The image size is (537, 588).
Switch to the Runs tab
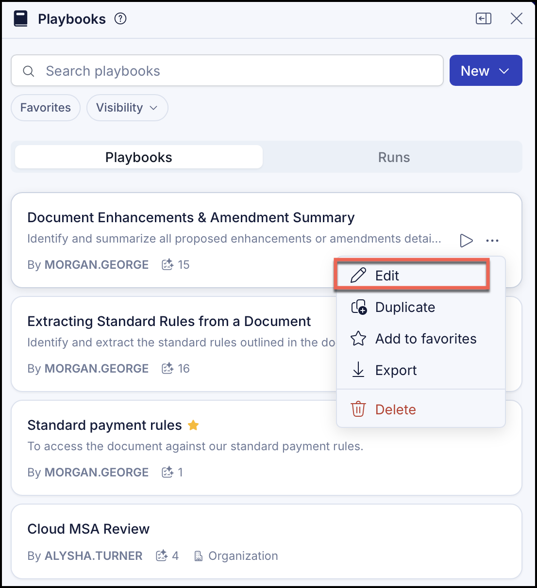(x=394, y=157)
